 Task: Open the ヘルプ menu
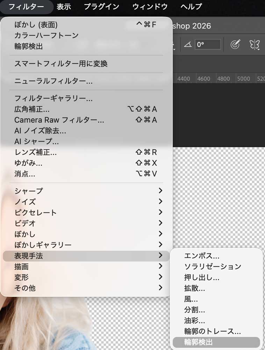[x=191, y=7]
